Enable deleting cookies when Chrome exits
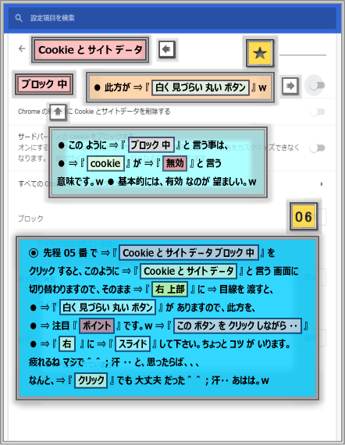Image resolution: width=345 pixels, height=445 pixels. pos(317,112)
